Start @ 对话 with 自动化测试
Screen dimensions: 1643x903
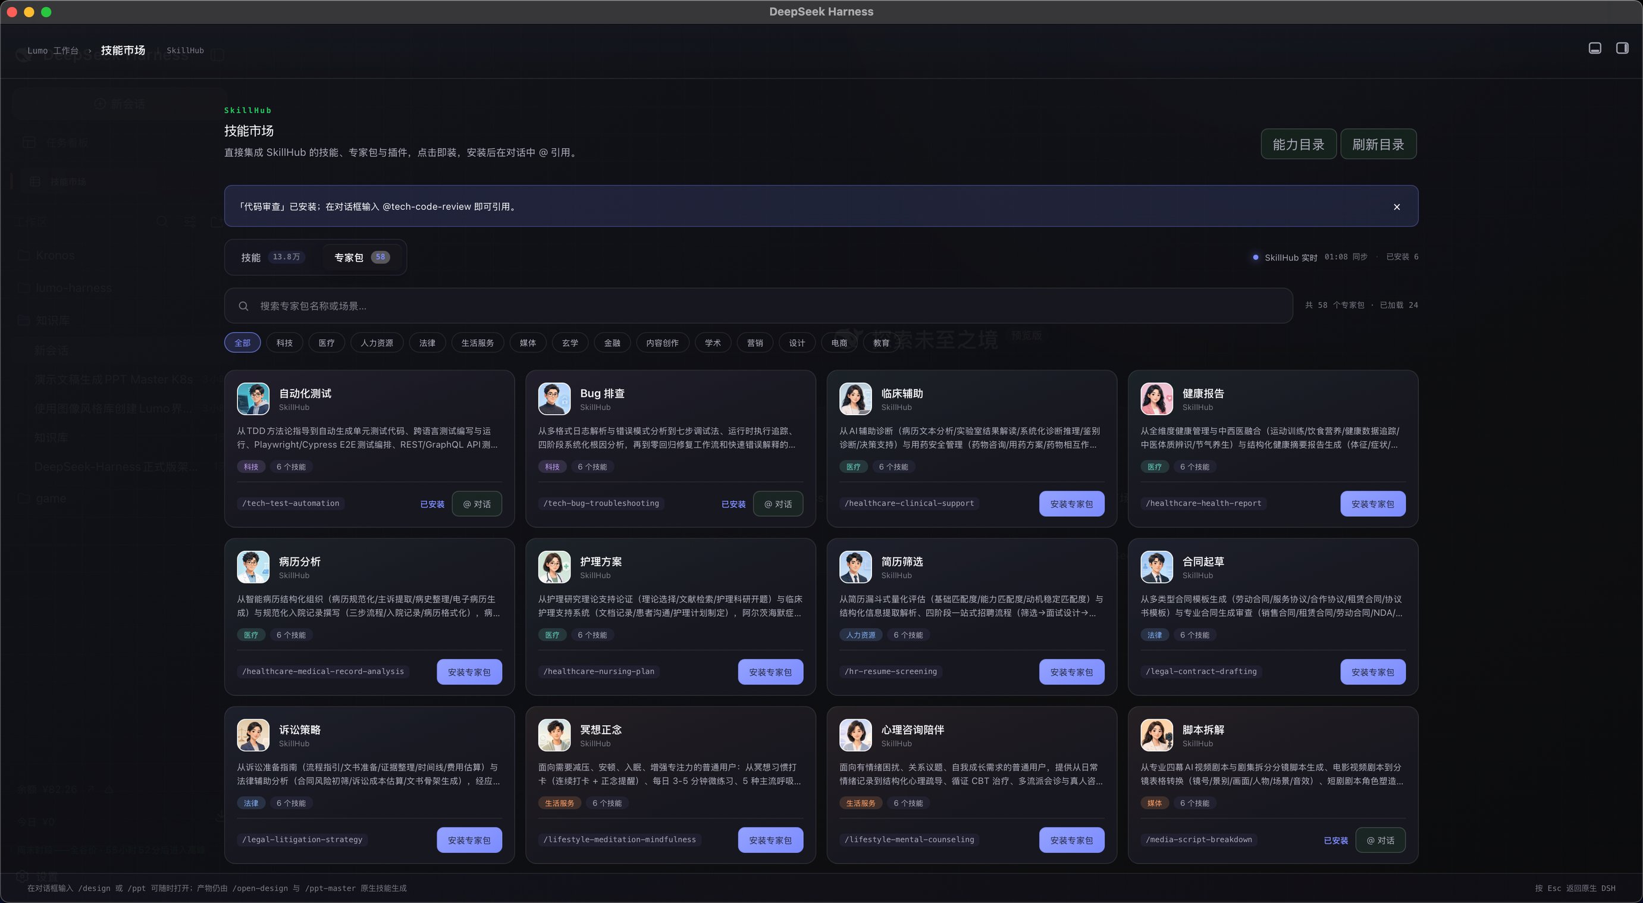click(x=476, y=504)
